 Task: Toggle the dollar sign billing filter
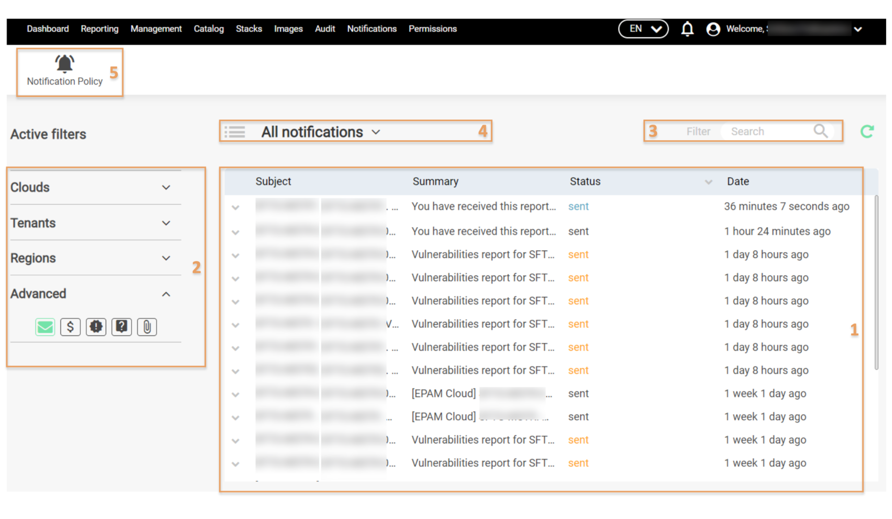[x=71, y=327]
